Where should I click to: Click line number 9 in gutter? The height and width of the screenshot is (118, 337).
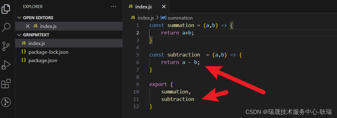coord(137,84)
